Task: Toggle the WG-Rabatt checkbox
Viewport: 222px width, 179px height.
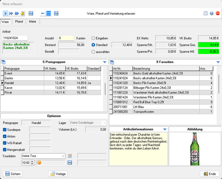Action: pos(5,143)
